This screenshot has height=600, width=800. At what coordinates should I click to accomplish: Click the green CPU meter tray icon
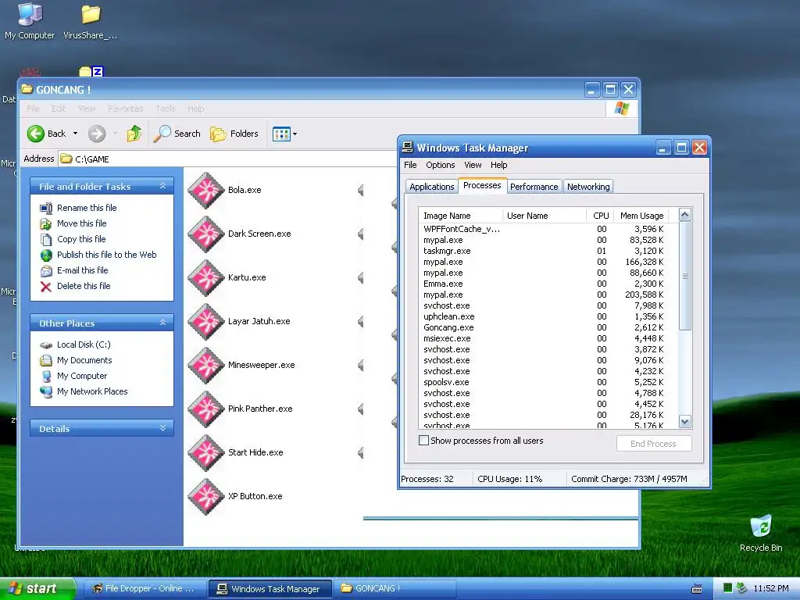tap(727, 588)
